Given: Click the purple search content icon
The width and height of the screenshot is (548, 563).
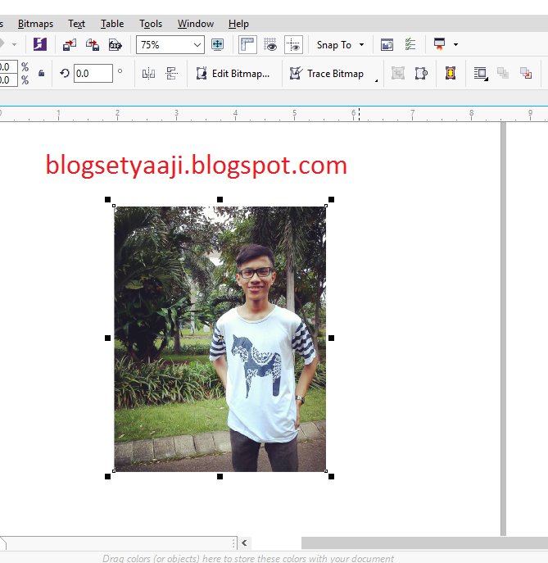Looking at the screenshot, I should (x=40, y=44).
